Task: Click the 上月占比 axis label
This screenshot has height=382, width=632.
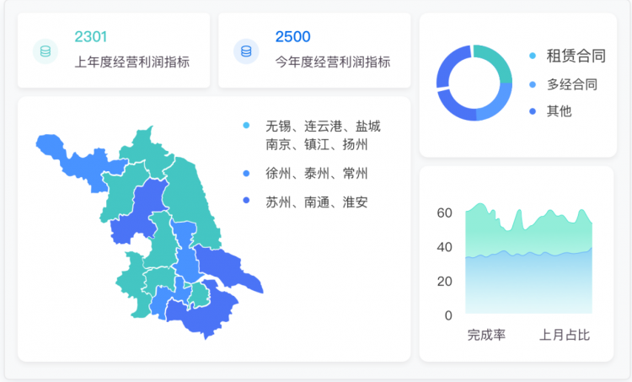Action: click(565, 335)
